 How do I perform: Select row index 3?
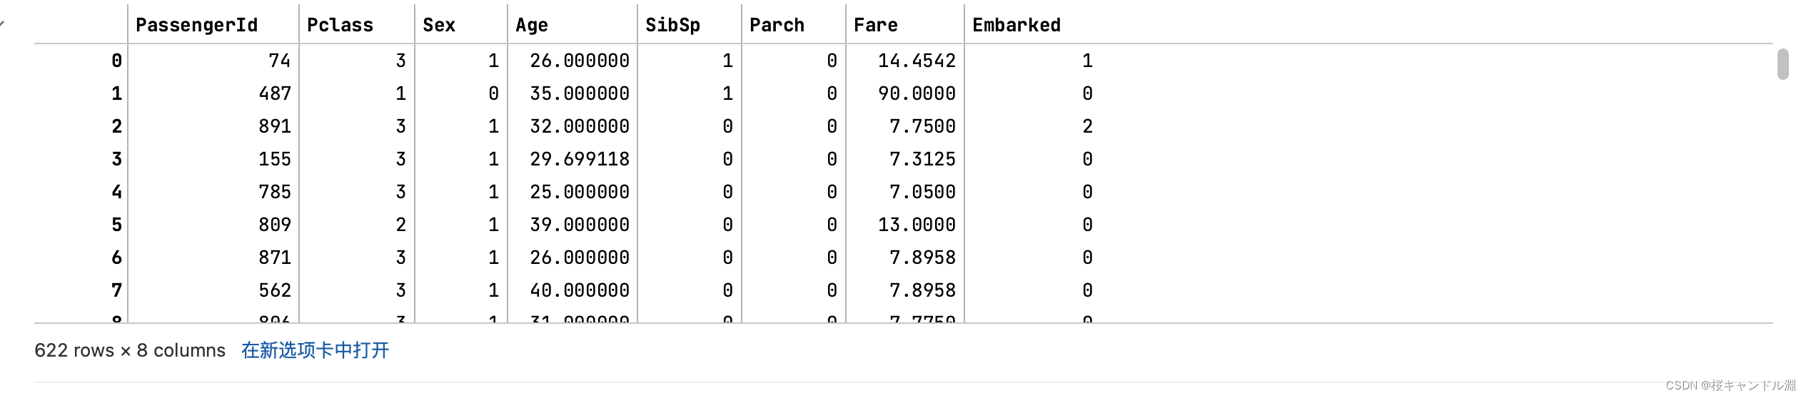[x=116, y=159]
